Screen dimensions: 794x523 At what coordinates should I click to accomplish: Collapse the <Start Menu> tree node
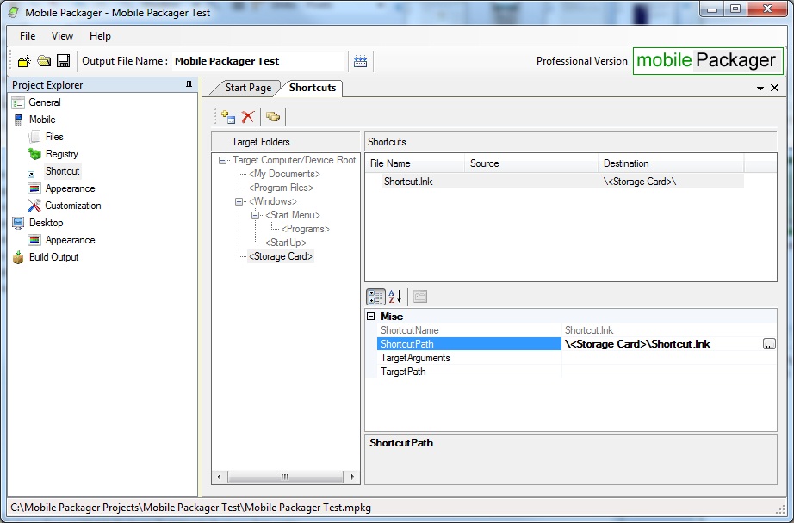[255, 215]
